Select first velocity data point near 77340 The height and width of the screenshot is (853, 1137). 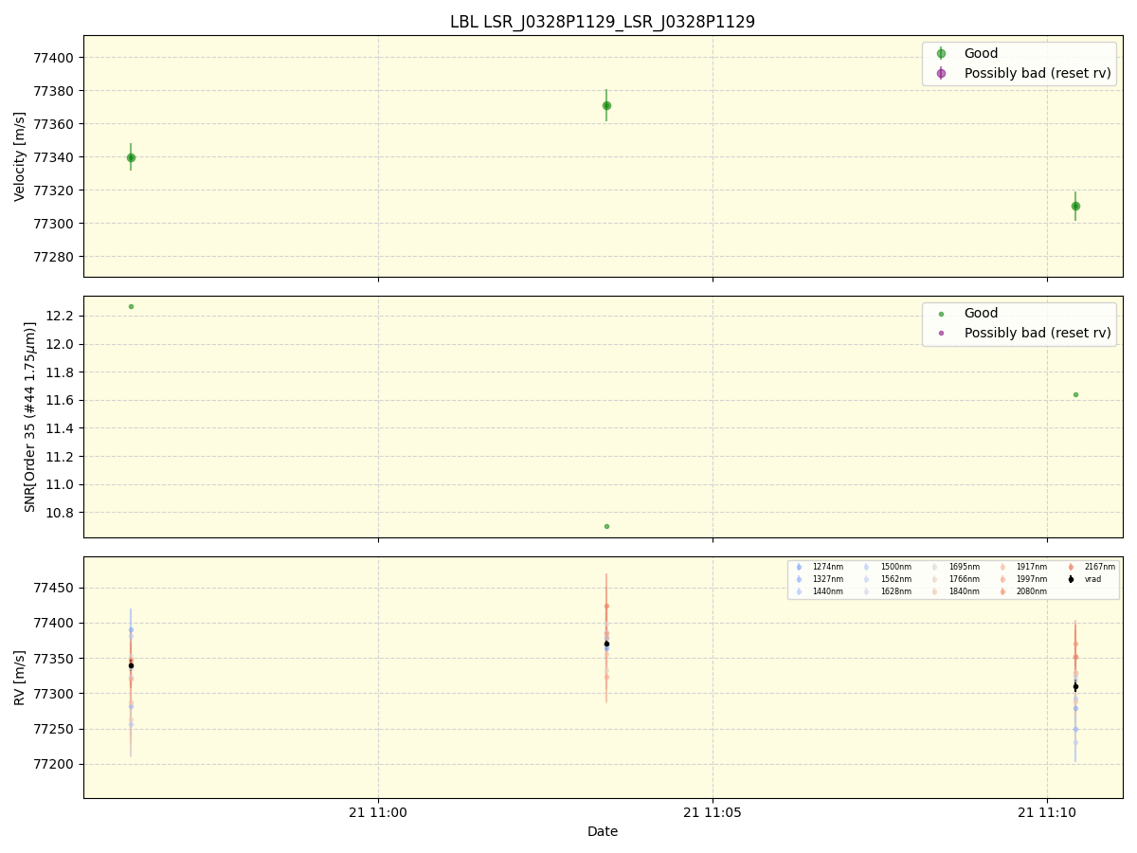point(131,157)
